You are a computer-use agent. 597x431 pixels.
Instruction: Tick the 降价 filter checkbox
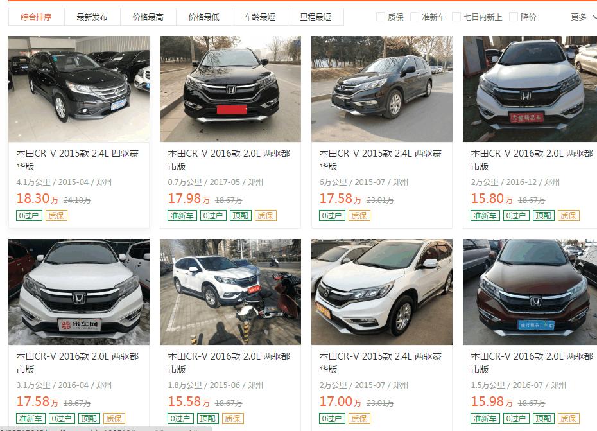click(514, 17)
